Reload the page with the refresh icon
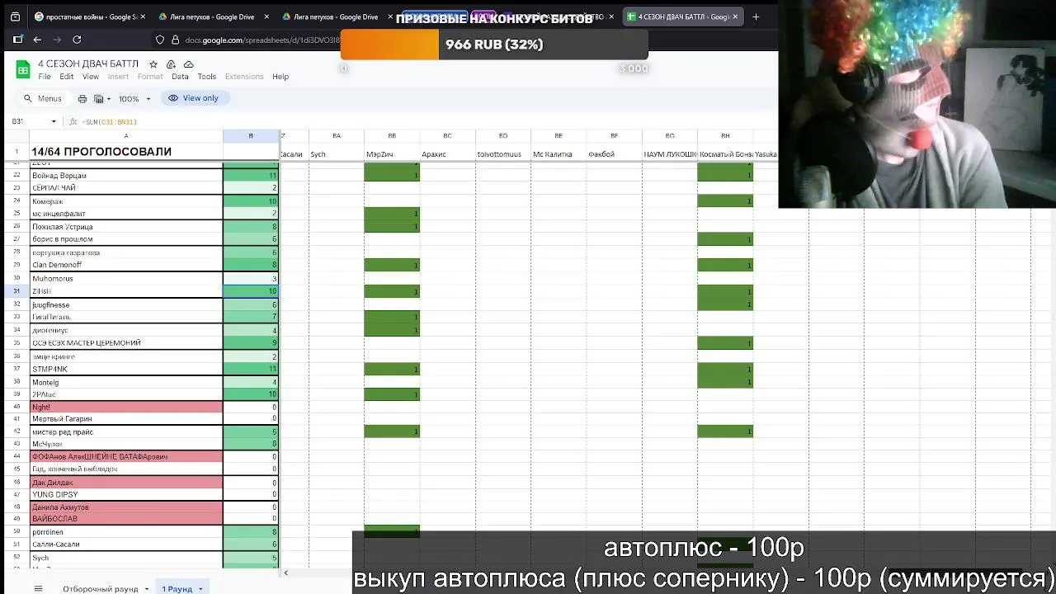 (77, 39)
